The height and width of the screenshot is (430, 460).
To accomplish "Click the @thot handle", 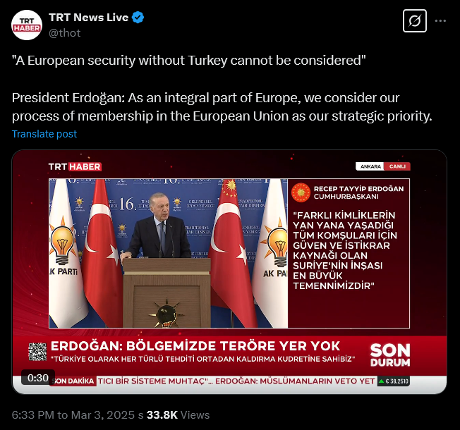I will (64, 33).
